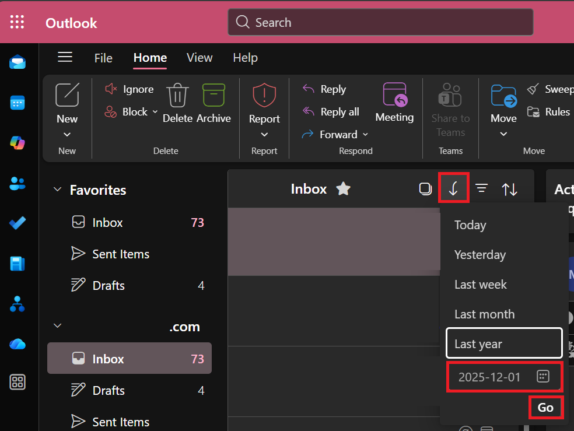Toggle select-all messages checkbox icon
This screenshot has width=574, height=431.
click(x=425, y=189)
